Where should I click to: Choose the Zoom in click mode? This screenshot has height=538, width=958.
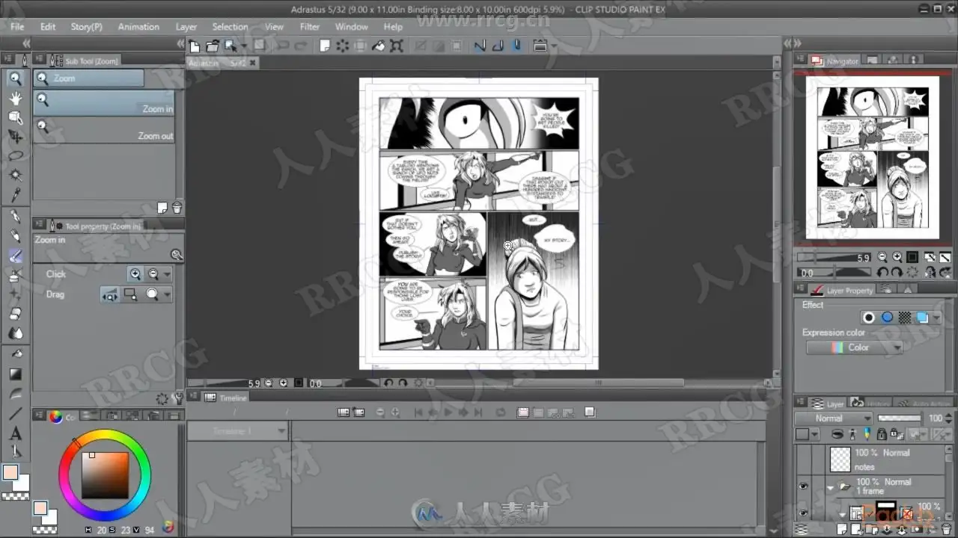point(135,274)
